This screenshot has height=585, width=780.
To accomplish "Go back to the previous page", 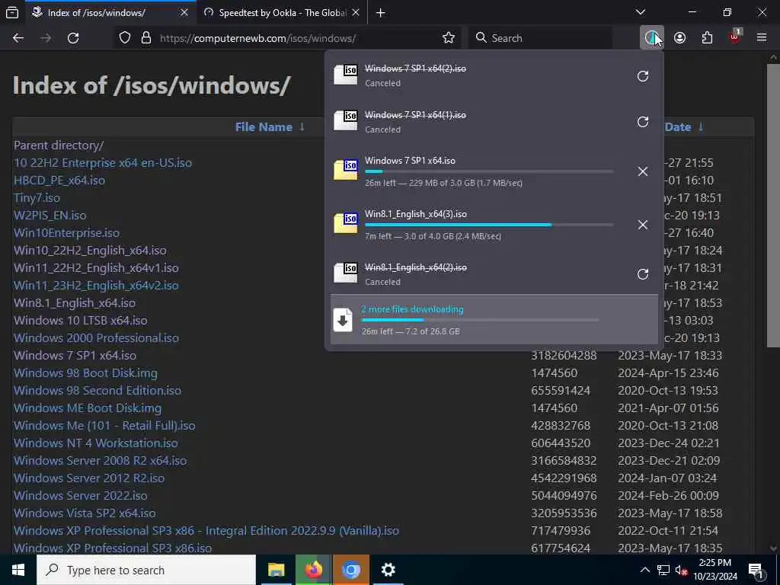I will point(18,38).
